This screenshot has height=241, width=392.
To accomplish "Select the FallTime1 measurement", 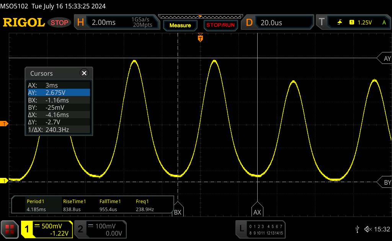I will pyautogui.click(x=110, y=205).
